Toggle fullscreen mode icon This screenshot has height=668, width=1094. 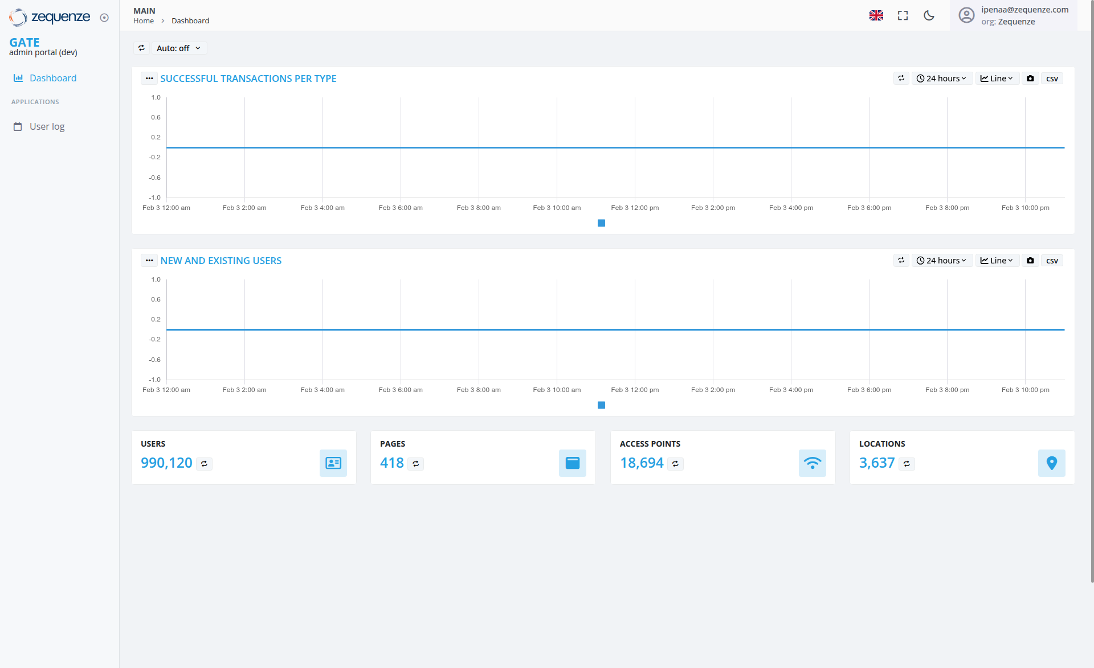903,15
